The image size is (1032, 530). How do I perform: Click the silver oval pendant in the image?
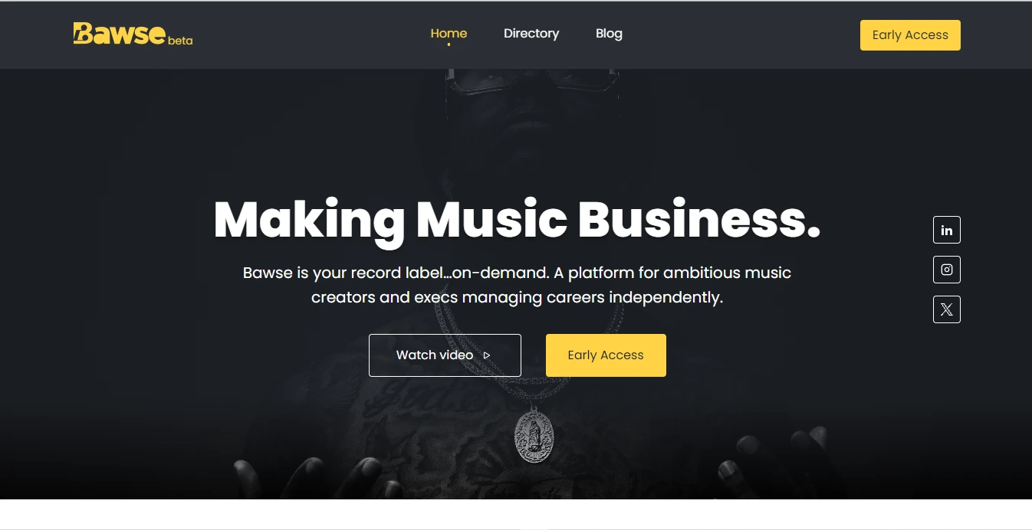534,434
